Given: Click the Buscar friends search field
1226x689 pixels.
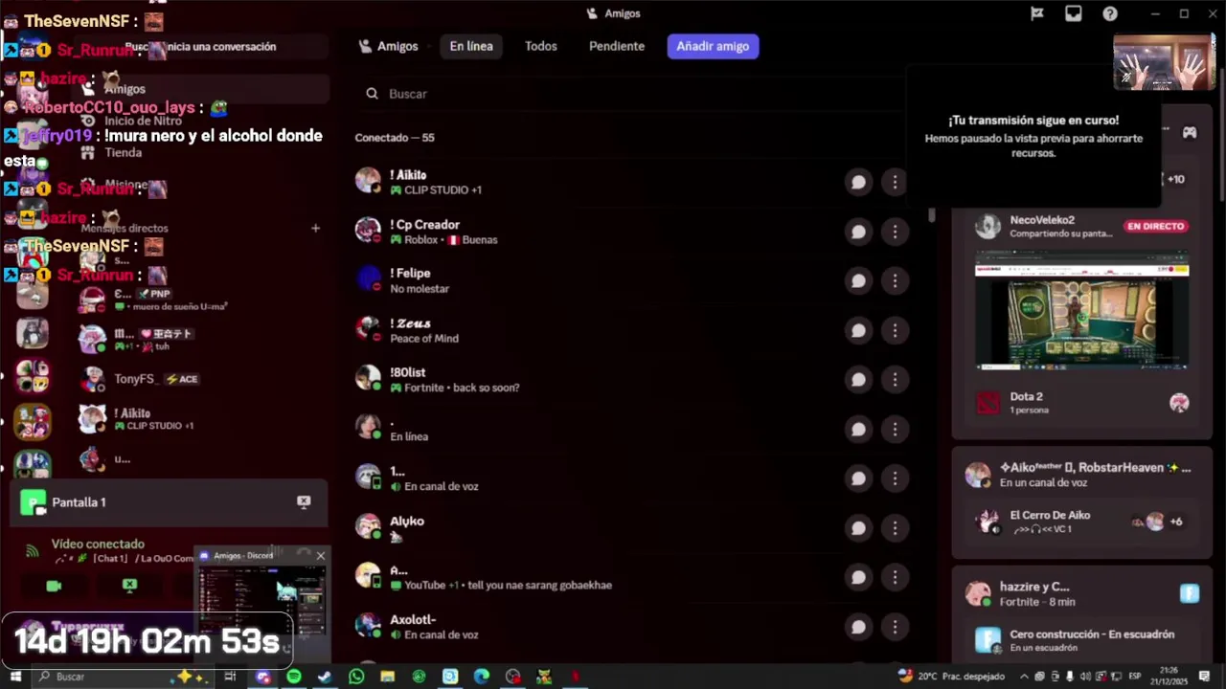Looking at the screenshot, I should pos(632,94).
